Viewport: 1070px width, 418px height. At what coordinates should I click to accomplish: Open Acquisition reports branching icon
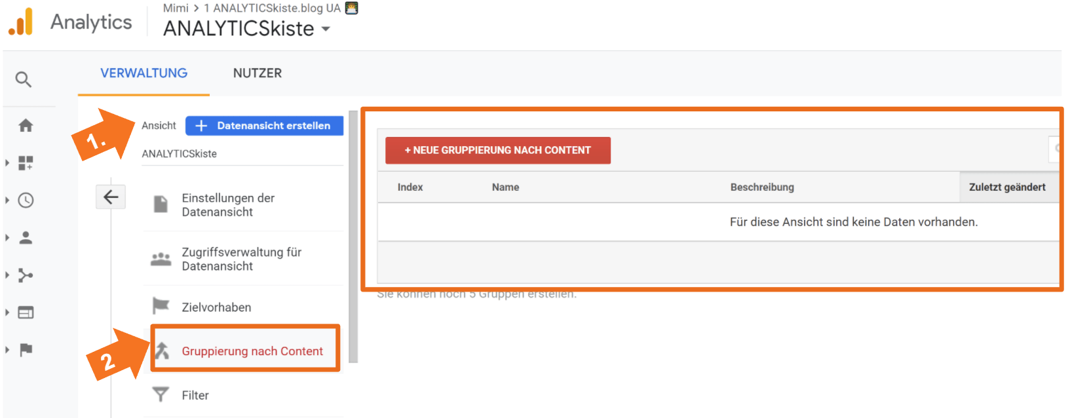tap(26, 275)
